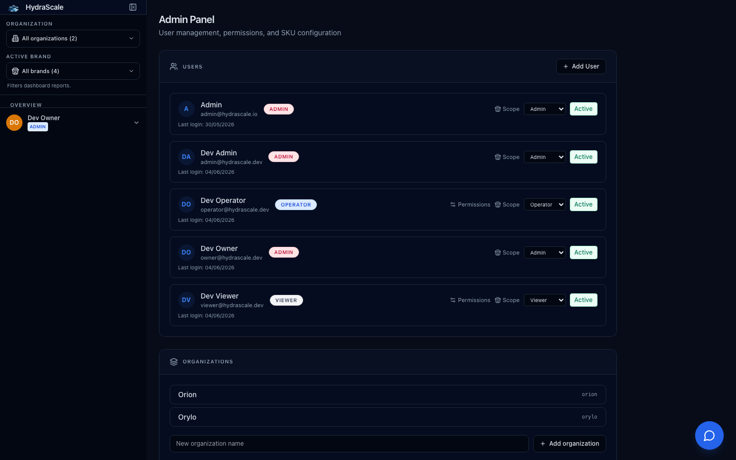Open the All brands dropdown

pyautogui.click(x=73, y=71)
